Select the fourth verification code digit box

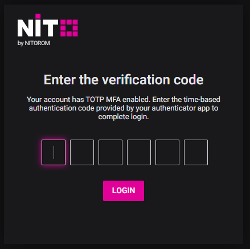[139, 152]
